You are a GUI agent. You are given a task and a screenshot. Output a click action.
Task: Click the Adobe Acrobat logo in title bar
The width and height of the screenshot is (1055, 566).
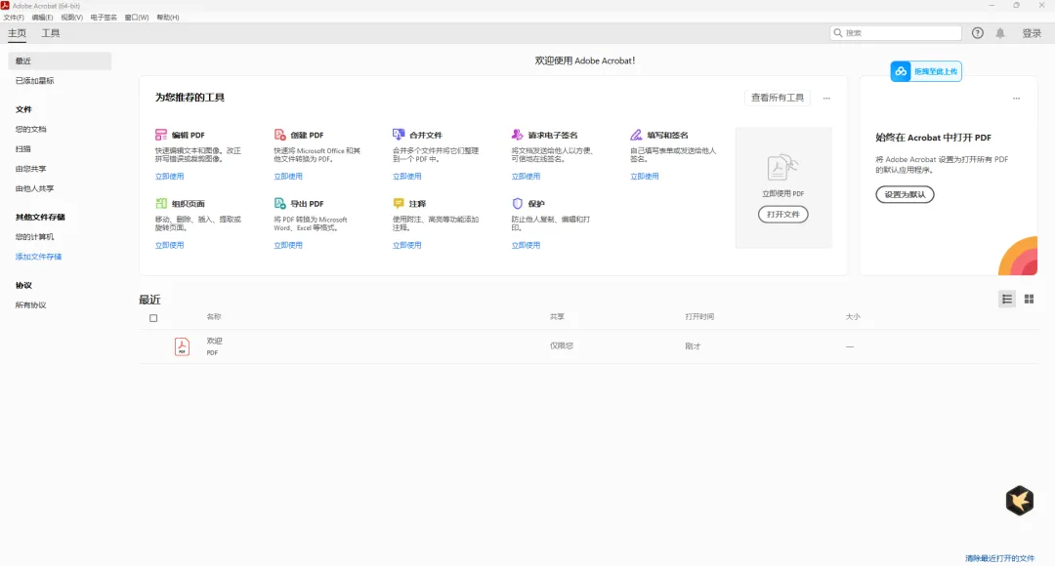coord(6,6)
